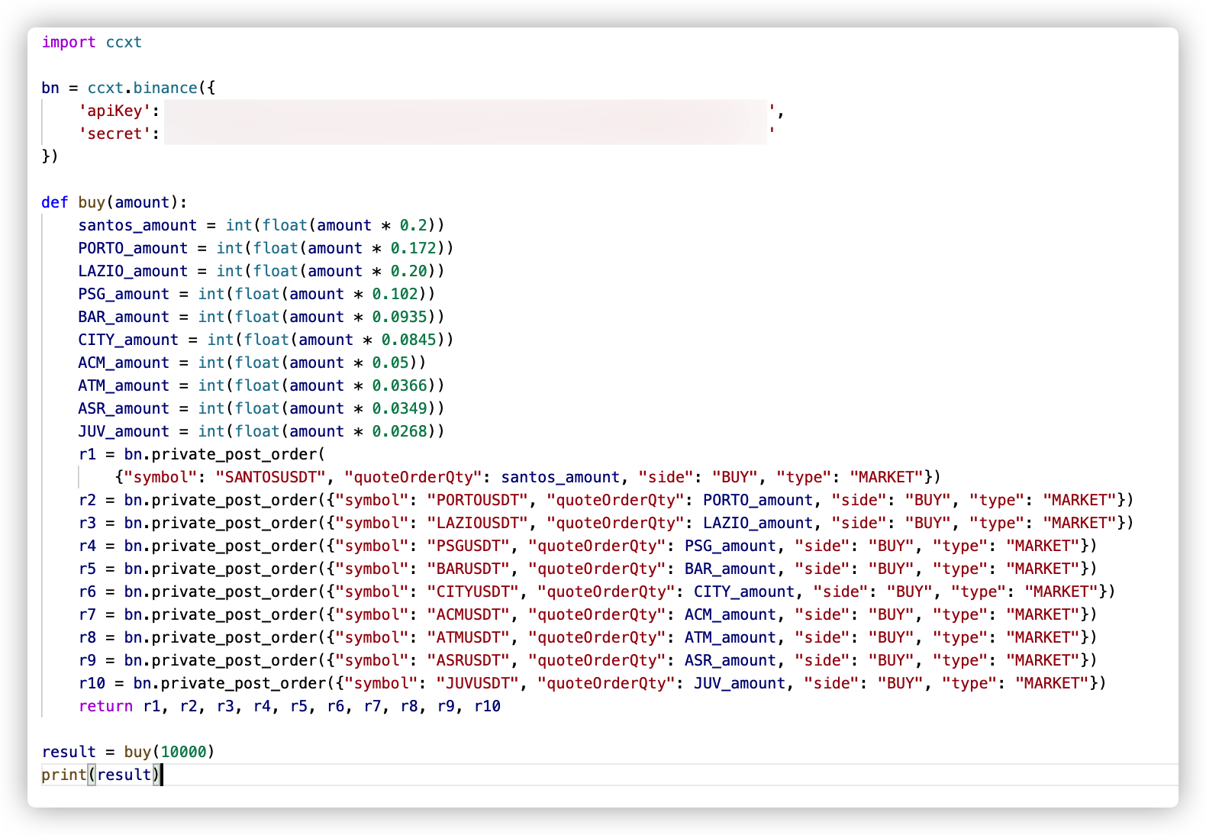This screenshot has width=1206, height=835.
Task: Click the 'santos_amount' variable assignment
Action: [137, 225]
